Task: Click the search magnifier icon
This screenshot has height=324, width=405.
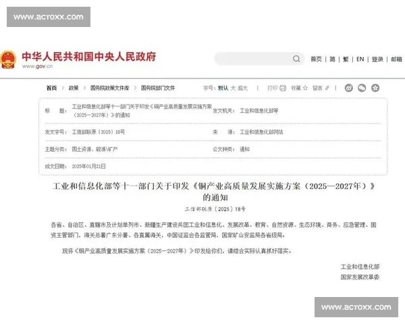Action: (296, 59)
